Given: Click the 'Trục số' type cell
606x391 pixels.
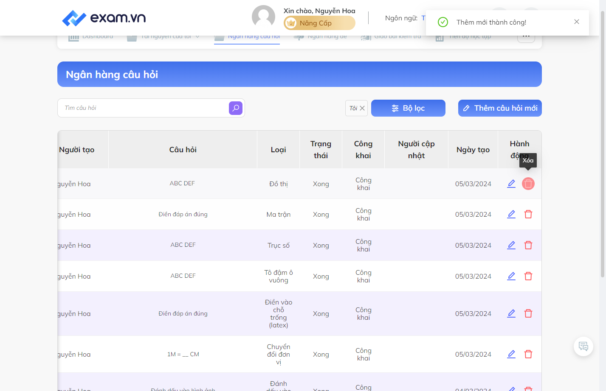Looking at the screenshot, I should tap(279, 246).
